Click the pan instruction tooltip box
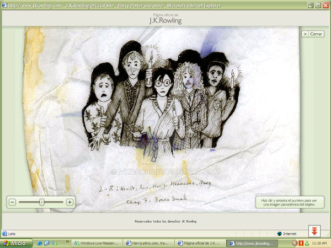 tap(290, 202)
